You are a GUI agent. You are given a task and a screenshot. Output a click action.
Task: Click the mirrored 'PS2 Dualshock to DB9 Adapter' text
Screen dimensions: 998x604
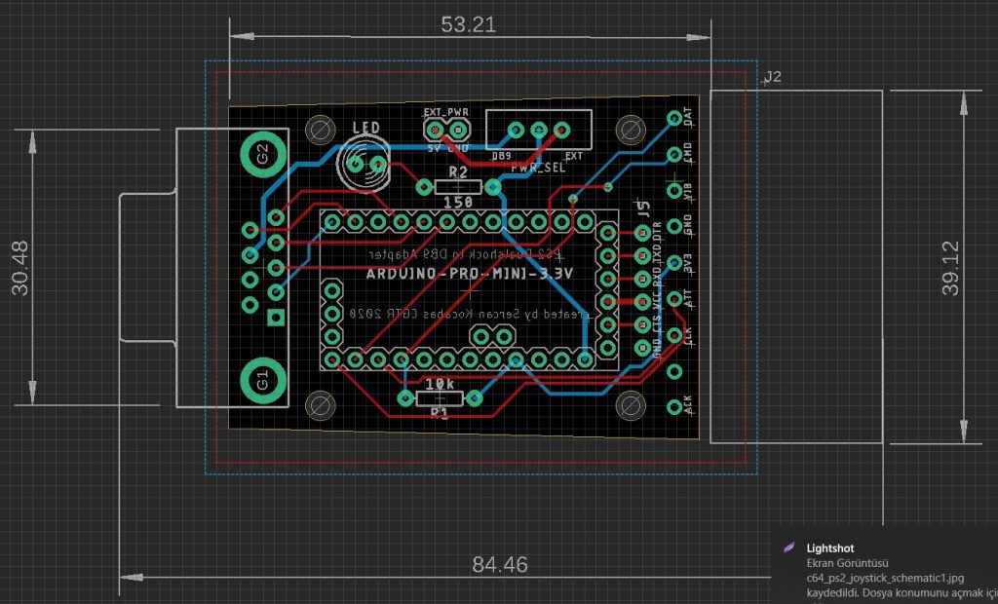click(467, 254)
